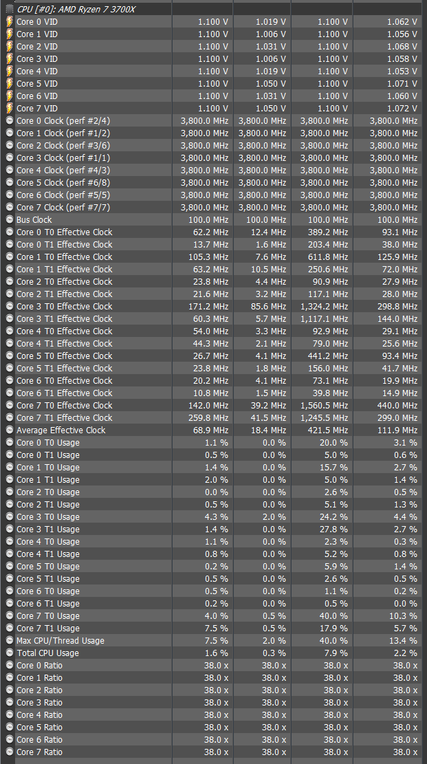Screen dimensions: 427x764
Task: Select the lightning bolt icon for Core 4 VID
Action: pyautogui.click(x=9, y=71)
